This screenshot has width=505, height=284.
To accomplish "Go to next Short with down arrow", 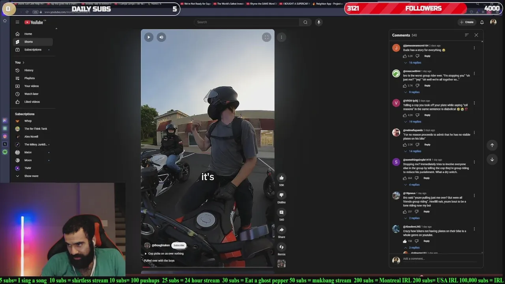I will pos(492,159).
